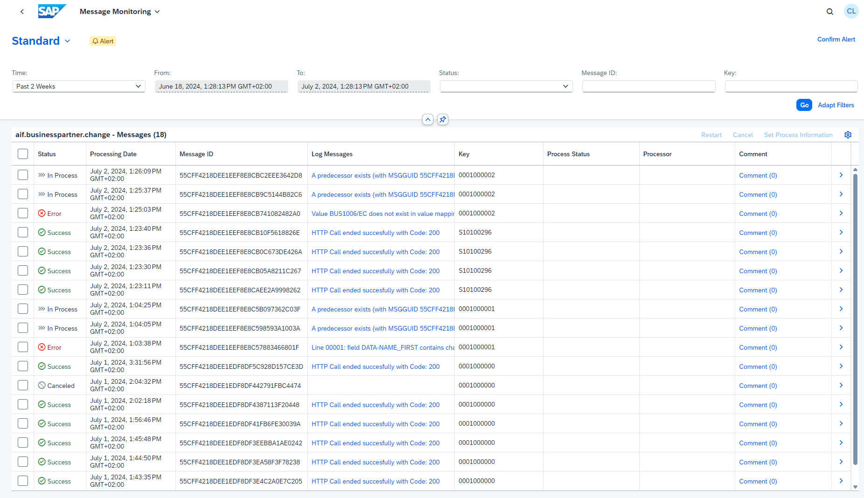
Task: Check the Canceled message row checkbox
Action: [x=23, y=386]
